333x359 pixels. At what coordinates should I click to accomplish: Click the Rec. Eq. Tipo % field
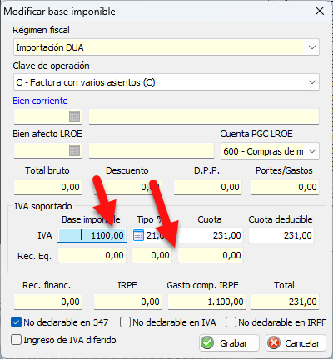[152, 255]
